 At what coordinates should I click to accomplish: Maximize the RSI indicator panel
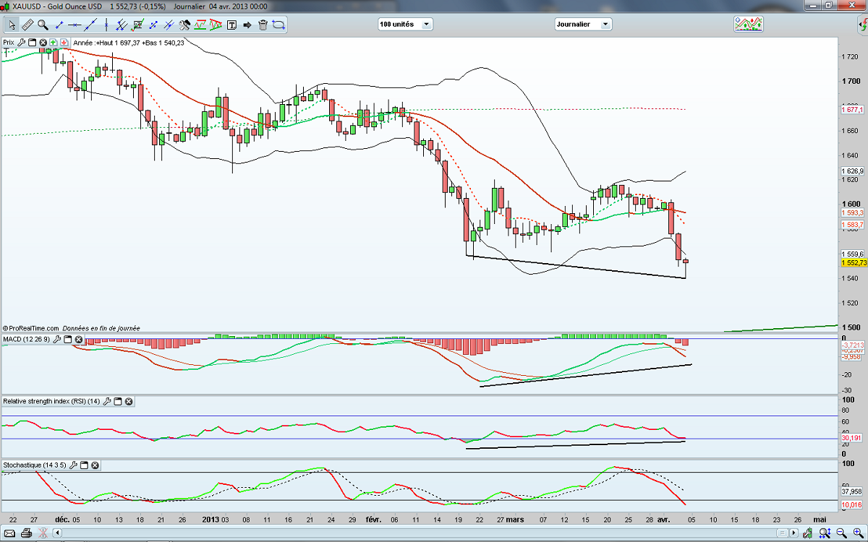(x=117, y=401)
